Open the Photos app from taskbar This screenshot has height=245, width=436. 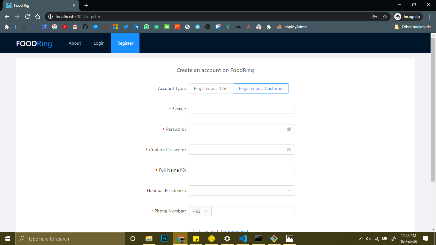289,239
